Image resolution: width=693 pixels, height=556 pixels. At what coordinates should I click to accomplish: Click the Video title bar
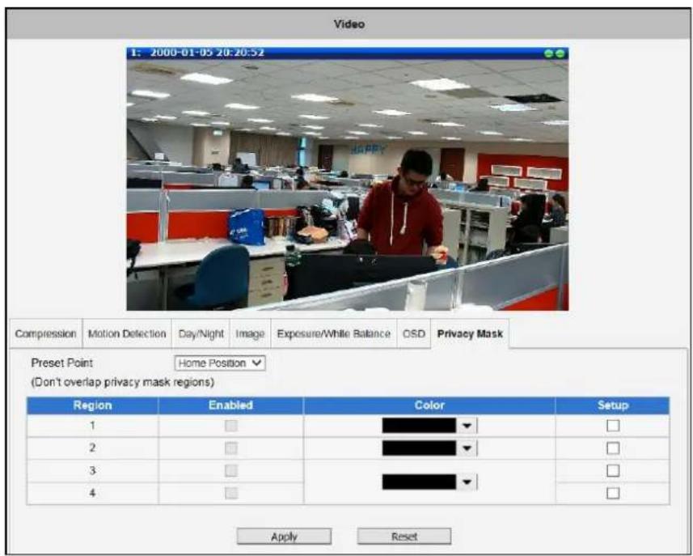[349, 24]
